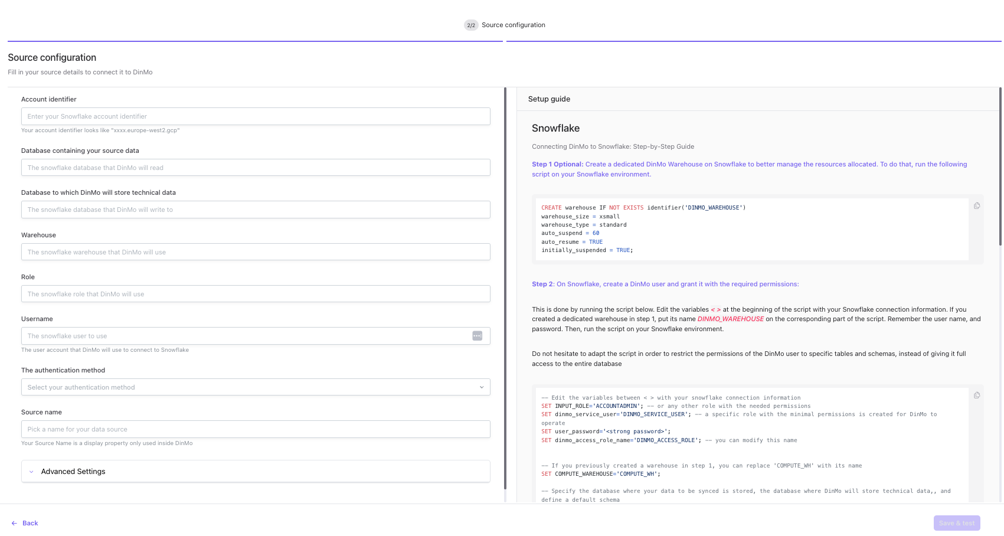Click the "Connecting DinMo to Snowflake" subtitle
Viewport: 1004px width, 536px height.
click(613, 146)
